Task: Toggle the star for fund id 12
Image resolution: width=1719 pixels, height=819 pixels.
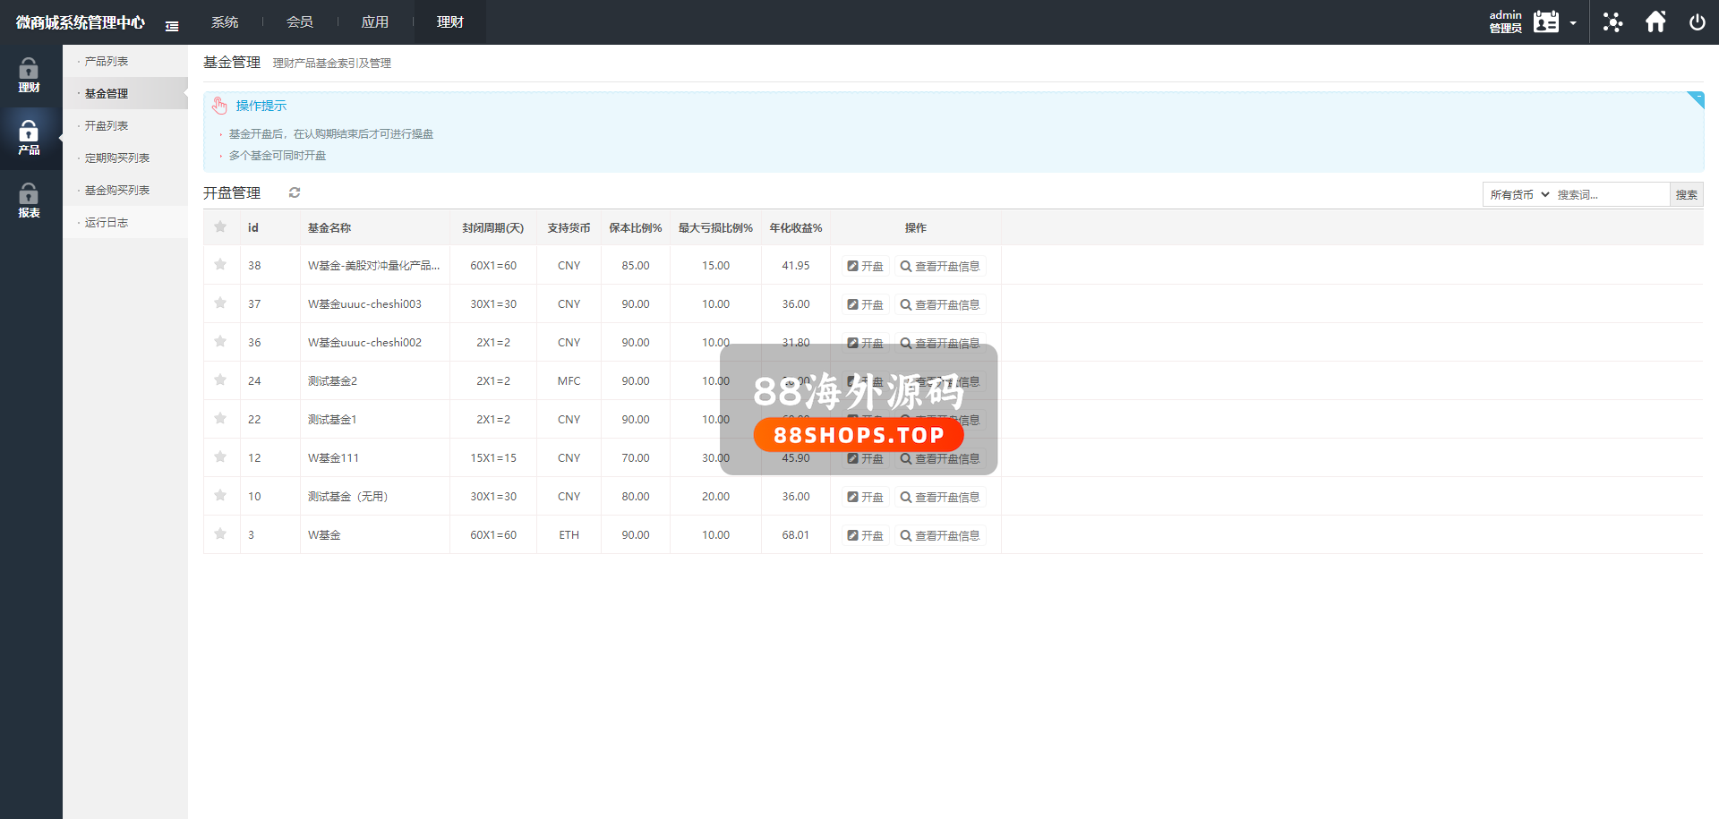Action: (220, 457)
